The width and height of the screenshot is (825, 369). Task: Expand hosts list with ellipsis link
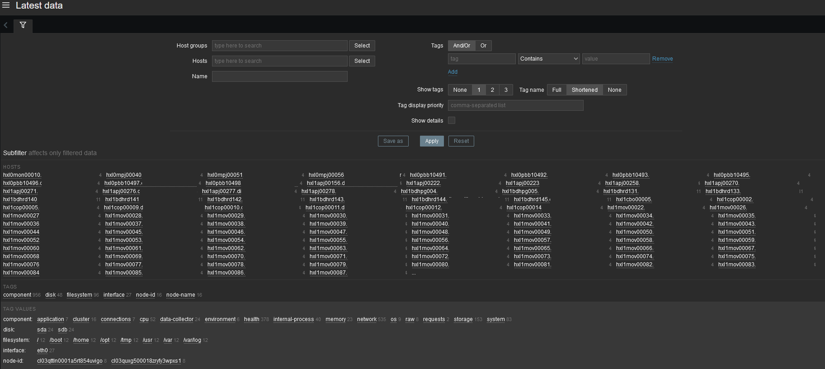click(414, 273)
